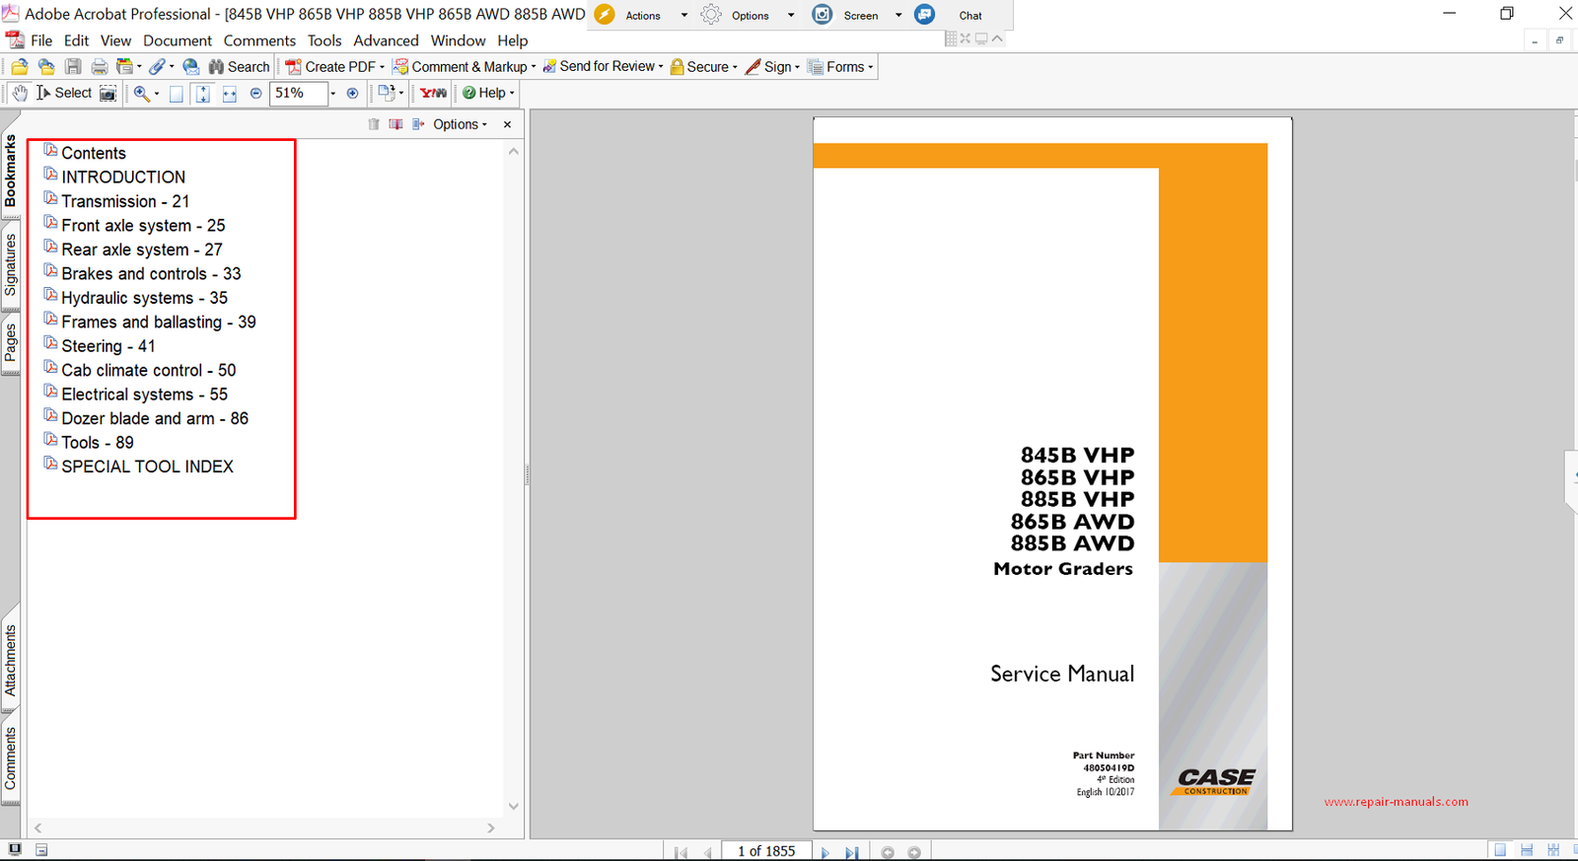This screenshot has height=861, width=1578.
Task: Select the Hand tool
Action: click(20, 93)
